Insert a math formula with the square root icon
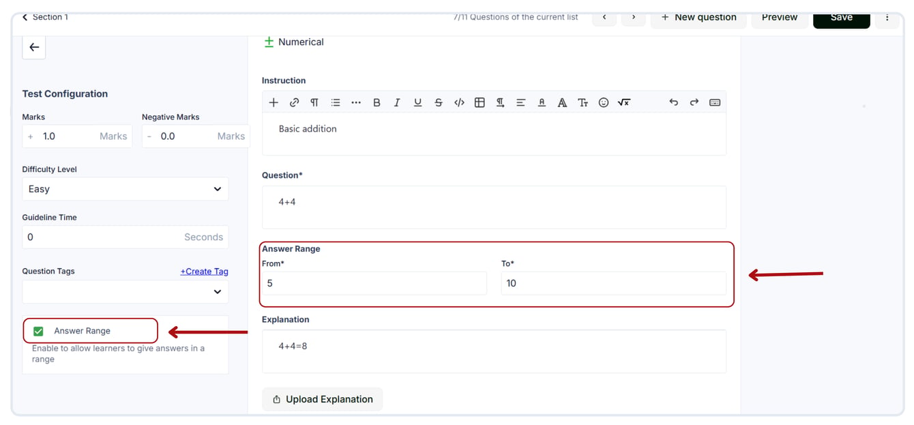Viewport: 914px width, 425px height. (x=624, y=102)
